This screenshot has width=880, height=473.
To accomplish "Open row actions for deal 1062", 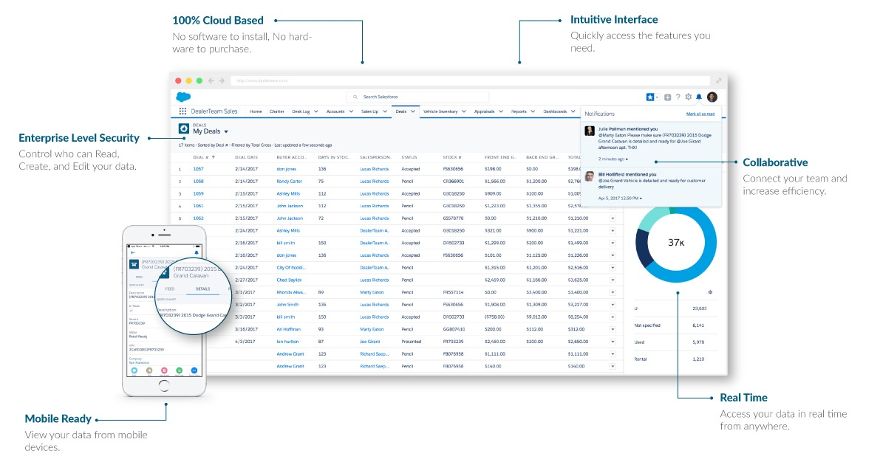I will [613, 218].
